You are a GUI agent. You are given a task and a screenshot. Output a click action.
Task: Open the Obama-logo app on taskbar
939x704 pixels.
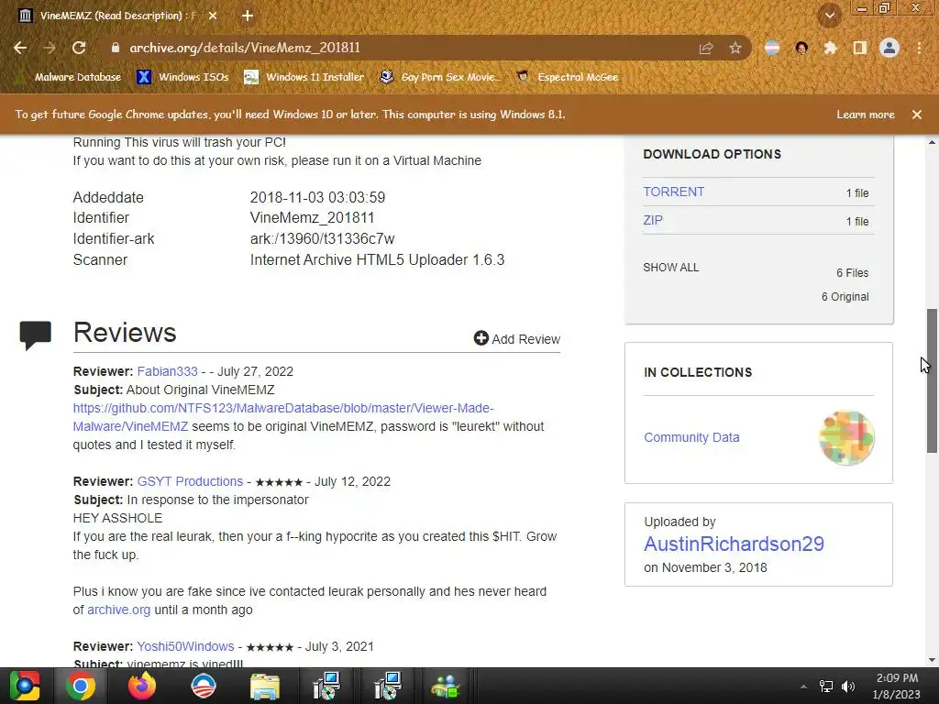(x=204, y=686)
